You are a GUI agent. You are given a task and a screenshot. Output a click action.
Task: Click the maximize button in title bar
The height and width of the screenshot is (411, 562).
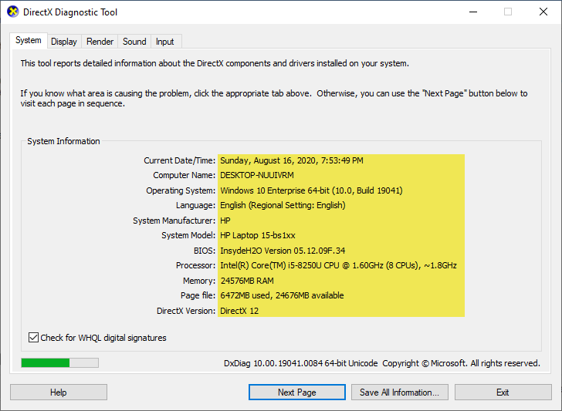508,12
